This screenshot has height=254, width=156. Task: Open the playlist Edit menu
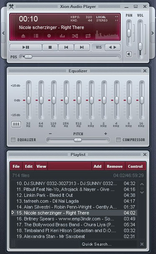[x=29, y=166]
